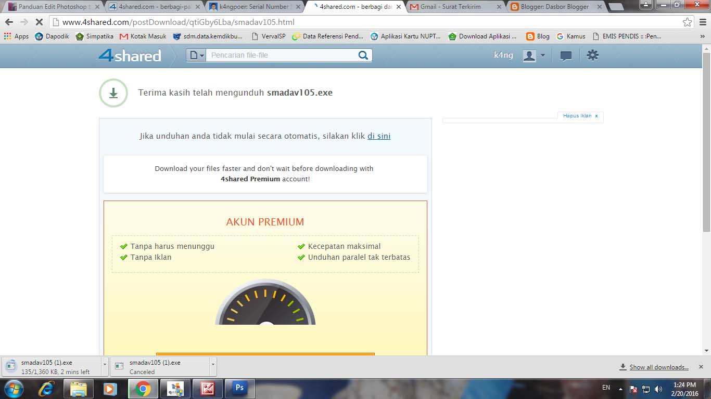Open Simpatika bookmark
The width and height of the screenshot is (711, 399).
[94, 36]
